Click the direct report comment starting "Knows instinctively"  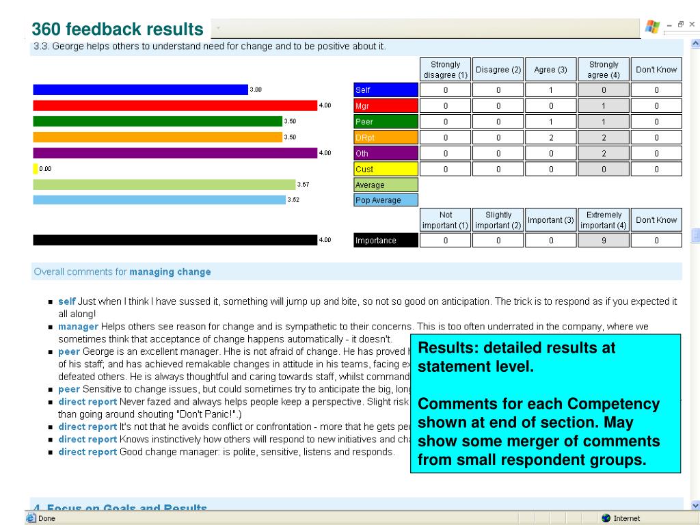[234, 440]
